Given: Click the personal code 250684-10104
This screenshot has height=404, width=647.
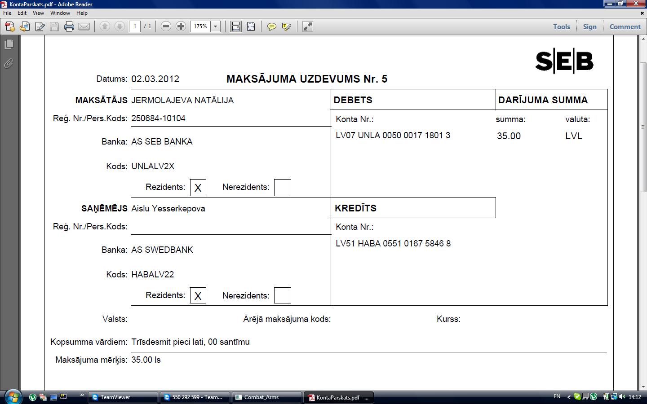Looking at the screenshot, I should (x=158, y=118).
